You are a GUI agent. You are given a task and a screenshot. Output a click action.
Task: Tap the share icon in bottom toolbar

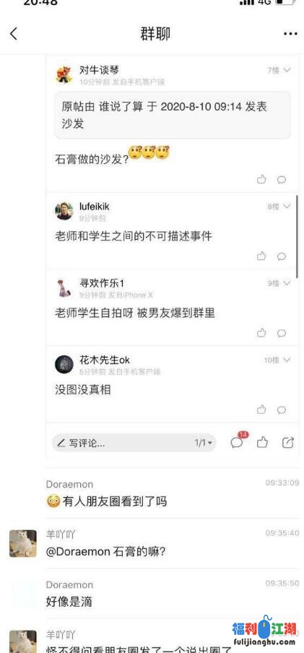[x=288, y=443]
